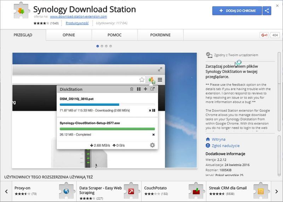Screen dimensions: 283x202
Task: Close the extension details dialog
Action: point(277,6)
